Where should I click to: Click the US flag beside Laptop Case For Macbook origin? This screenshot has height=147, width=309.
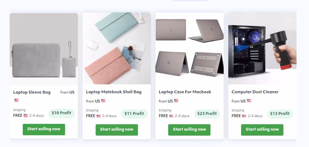click(176, 101)
